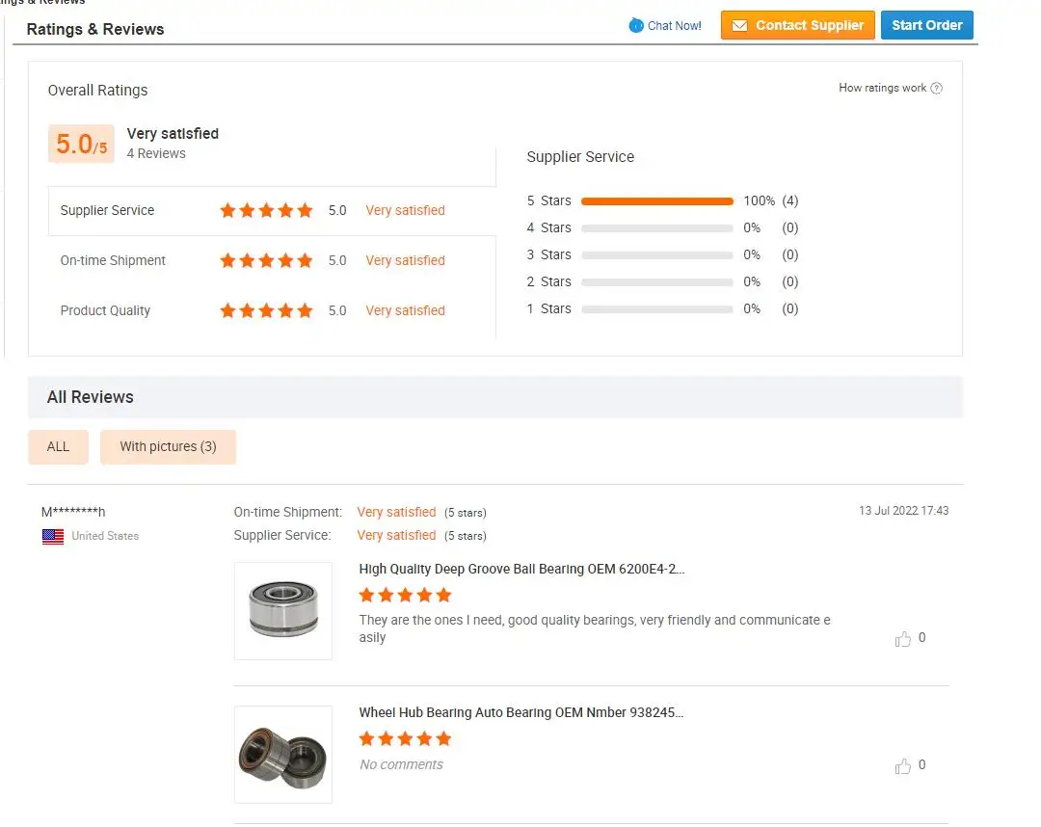Click the 100% value for 5 Stars

point(759,200)
